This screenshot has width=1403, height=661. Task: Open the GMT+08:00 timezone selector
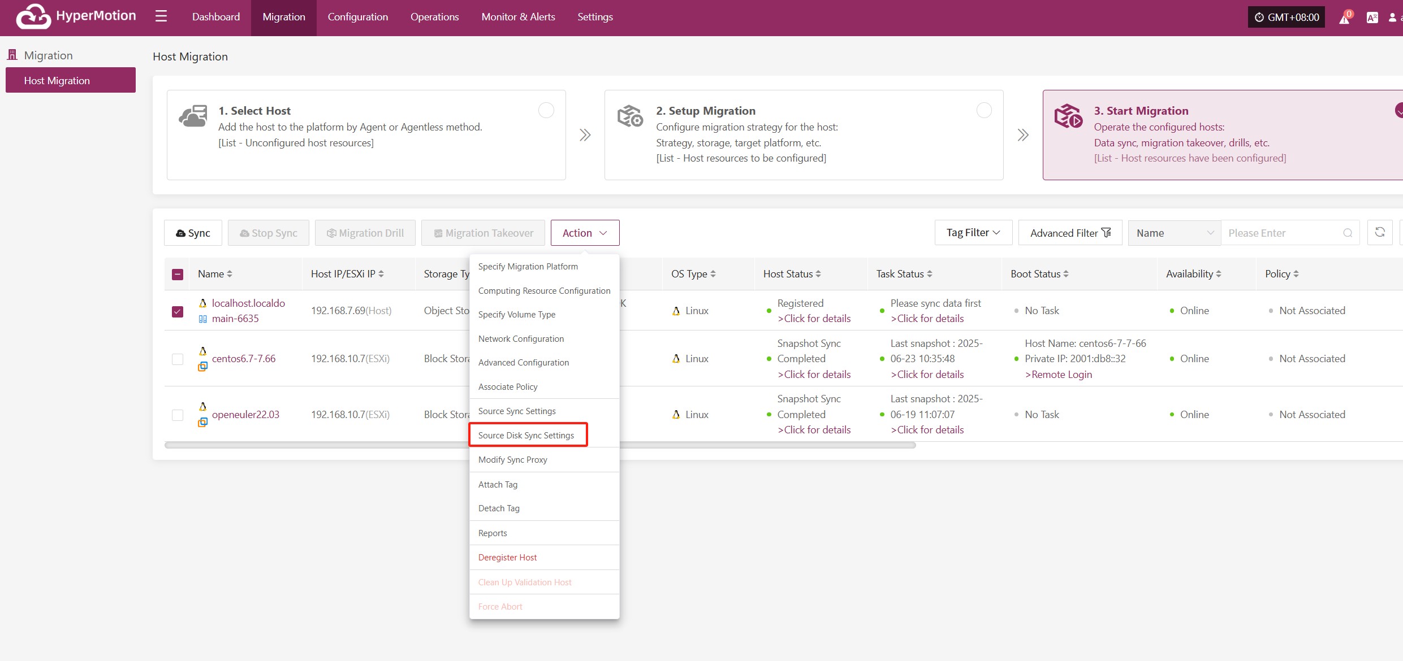pos(1287,17)
